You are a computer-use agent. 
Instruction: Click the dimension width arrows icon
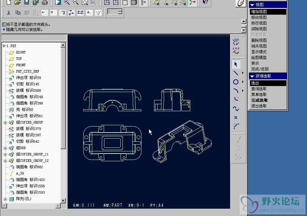pos(80,13)
